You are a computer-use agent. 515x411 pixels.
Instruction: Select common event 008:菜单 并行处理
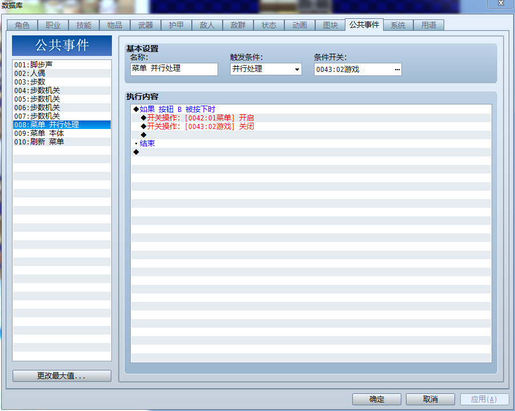click(x=62, y=124)
